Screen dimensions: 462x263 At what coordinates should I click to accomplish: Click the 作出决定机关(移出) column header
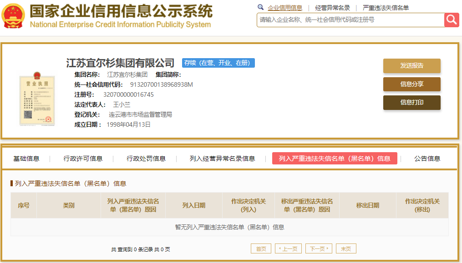pos(422,205)
